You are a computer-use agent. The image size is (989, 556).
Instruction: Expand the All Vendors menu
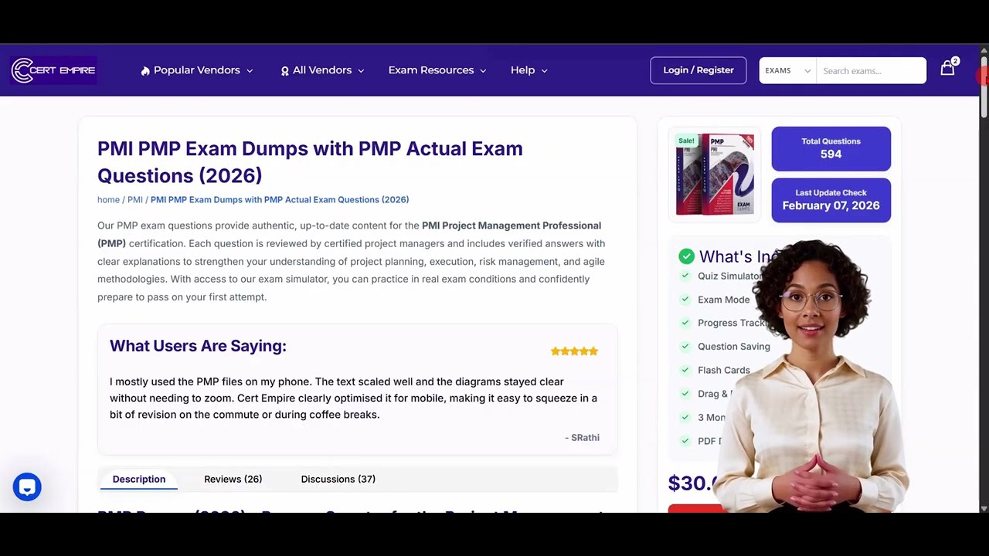pyautogui.click(x=322, y=70)
